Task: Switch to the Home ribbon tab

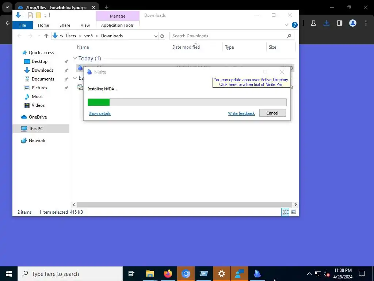Action: [x=43, y=25]
